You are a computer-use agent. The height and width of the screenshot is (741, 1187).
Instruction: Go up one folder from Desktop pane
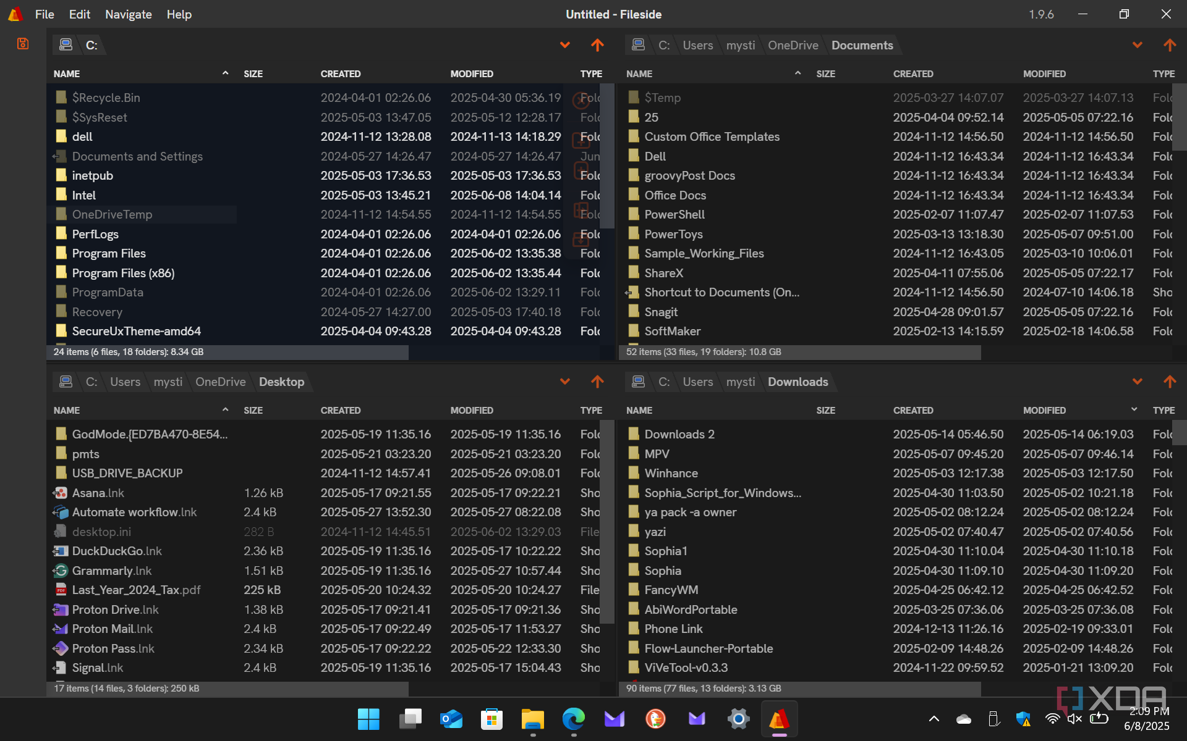click(597, 382)
